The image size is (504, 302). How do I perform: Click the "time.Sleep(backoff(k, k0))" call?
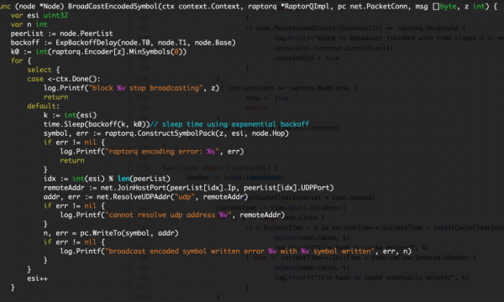click(97, 124)
